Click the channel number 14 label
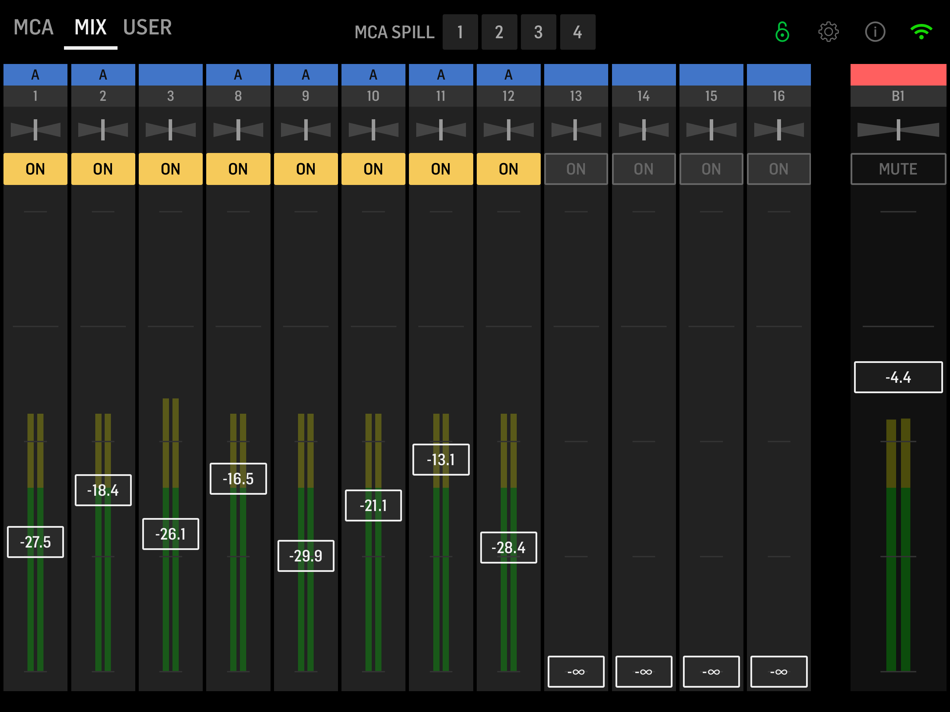 point(644,96)
